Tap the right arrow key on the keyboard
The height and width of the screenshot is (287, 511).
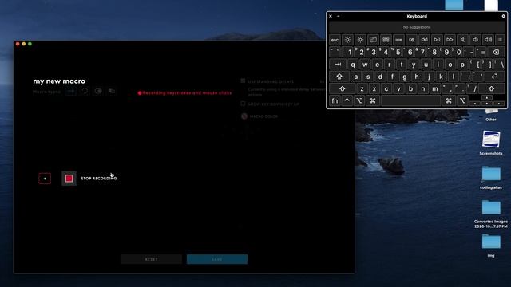(x=499, y=104)
